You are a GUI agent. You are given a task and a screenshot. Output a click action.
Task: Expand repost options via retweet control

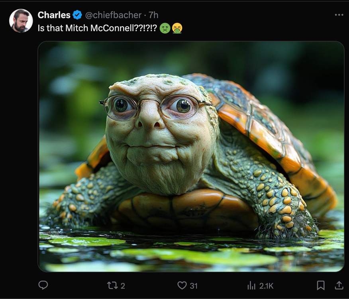click(112, 285)
